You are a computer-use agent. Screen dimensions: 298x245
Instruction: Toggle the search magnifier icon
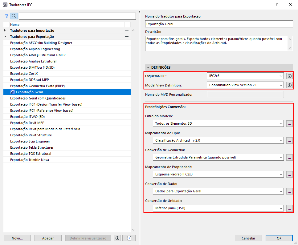point(14,16)
